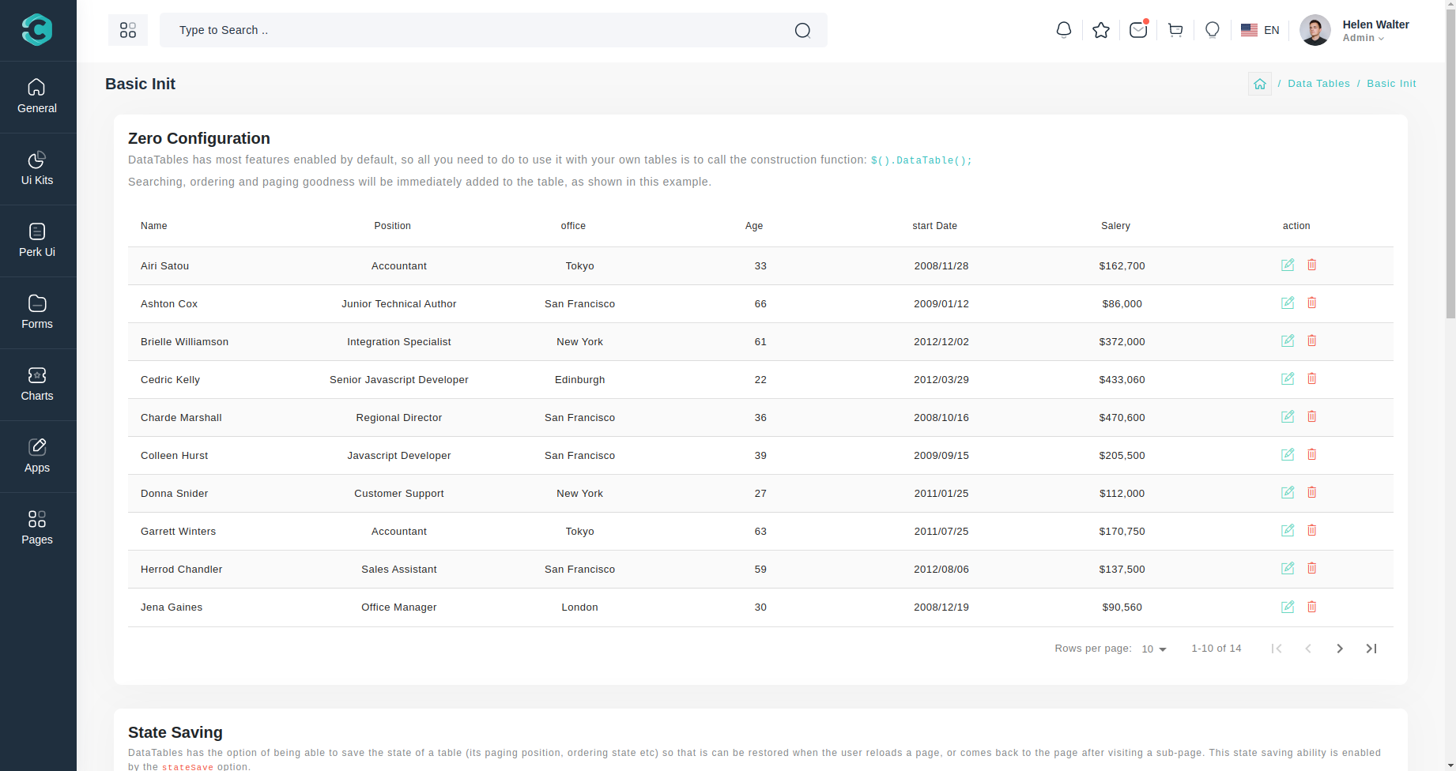Delete Cedric Kelly row
Image resolution: width=1456 pixels, height=771 pixels.
(x=1312, y=378)
